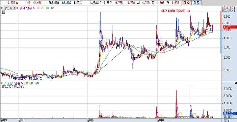Close the volume pane with its X button
Screen dimensions: 237x122
(x=235, y=83)
